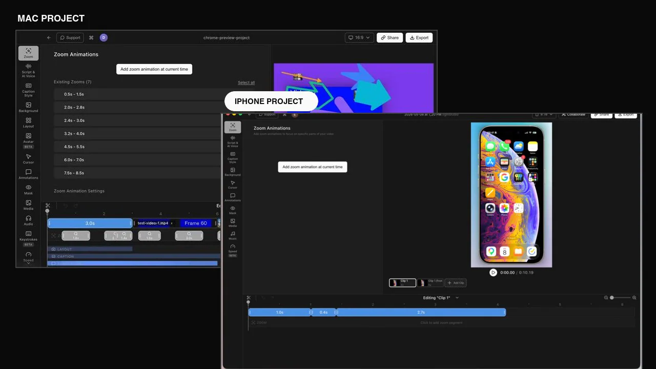This screenshot has width=656, height=369.
Task: Select Frame 60 clip in Mac timeline
Action: [x=196, y=223]
